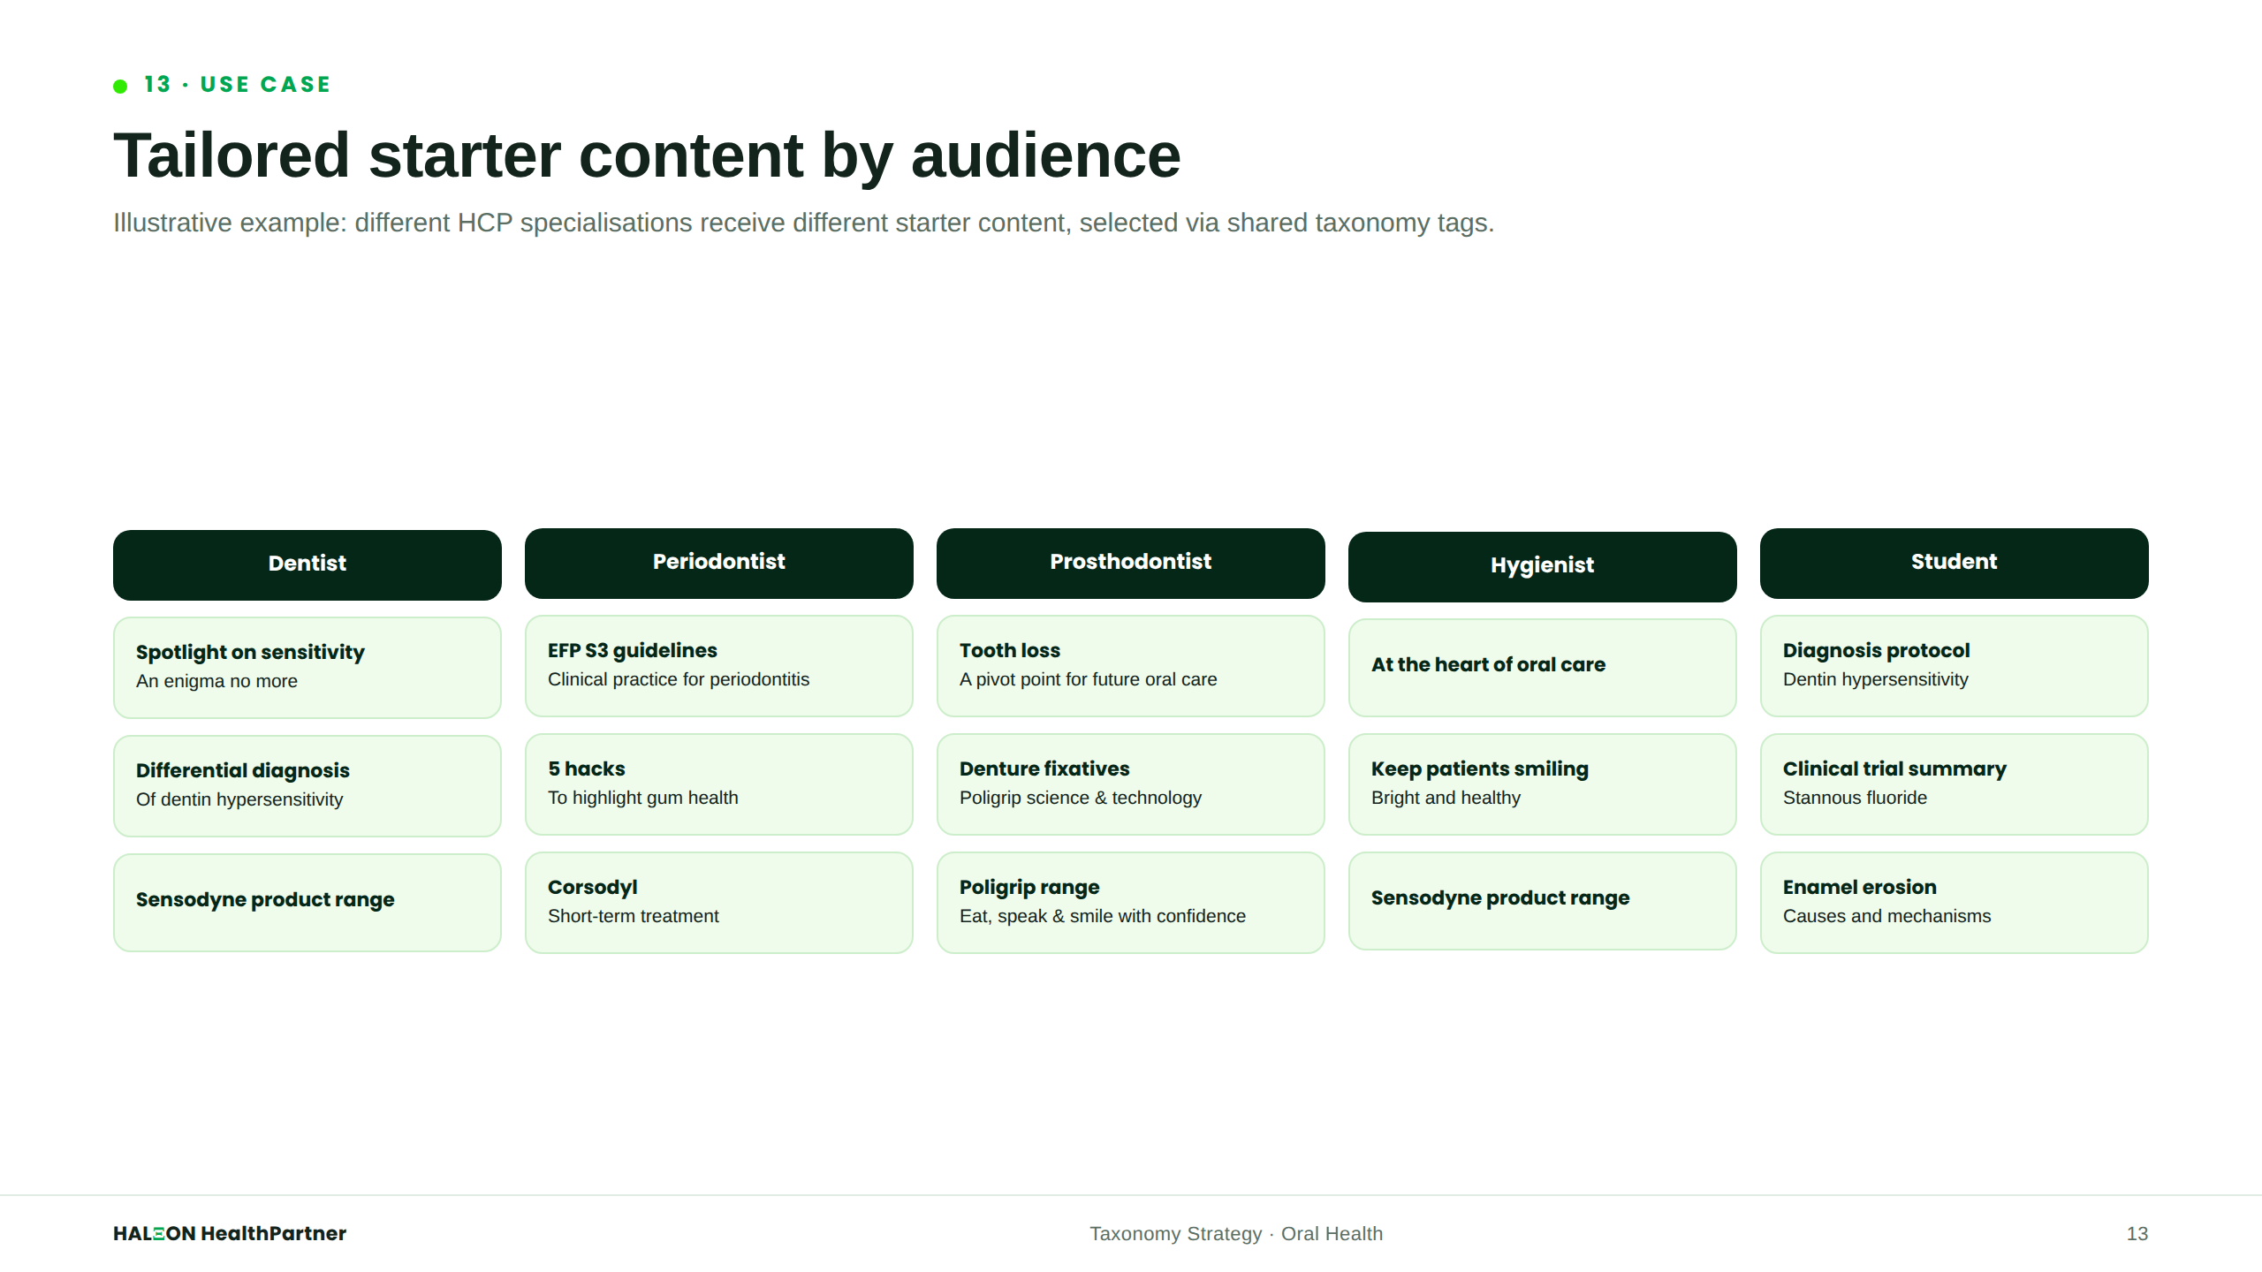Open the Denture fixatives card
The image size is (2262, 1272).
click(1130, 784)
